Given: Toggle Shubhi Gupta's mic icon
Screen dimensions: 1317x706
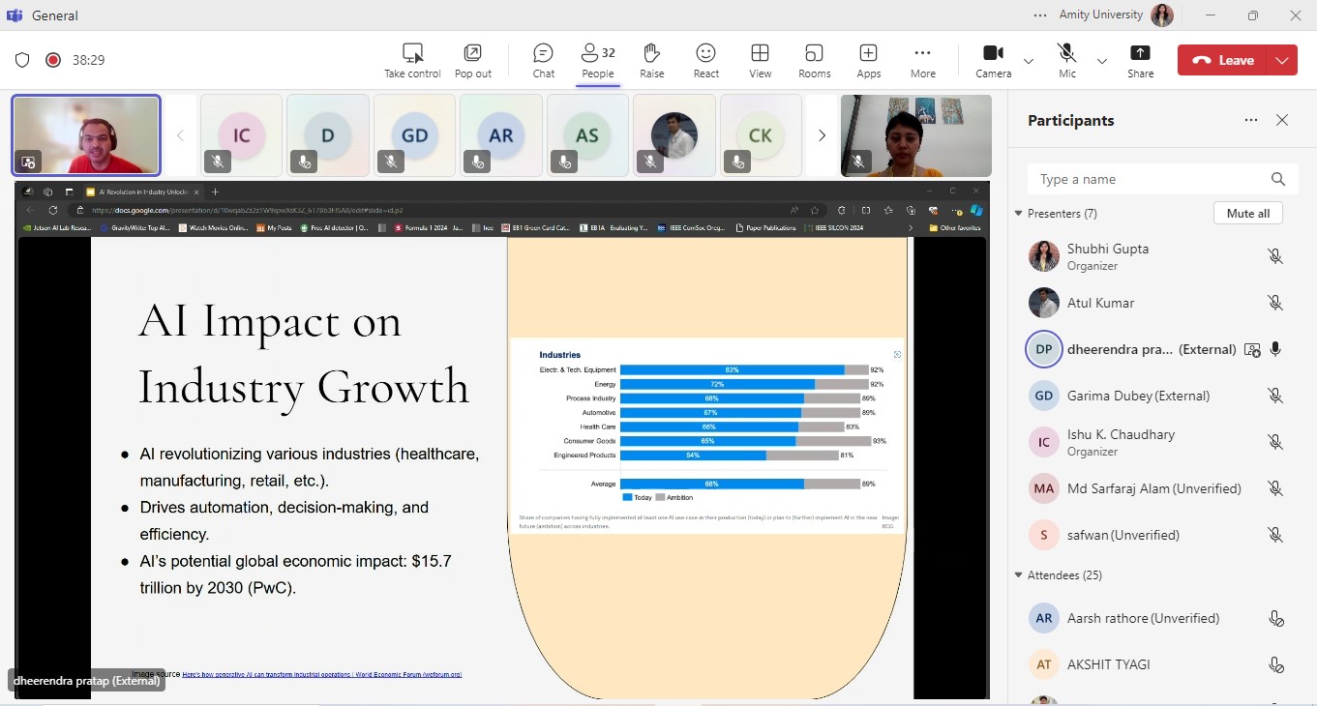Looking at the screenshot, I should click(x=1275, y=256).
